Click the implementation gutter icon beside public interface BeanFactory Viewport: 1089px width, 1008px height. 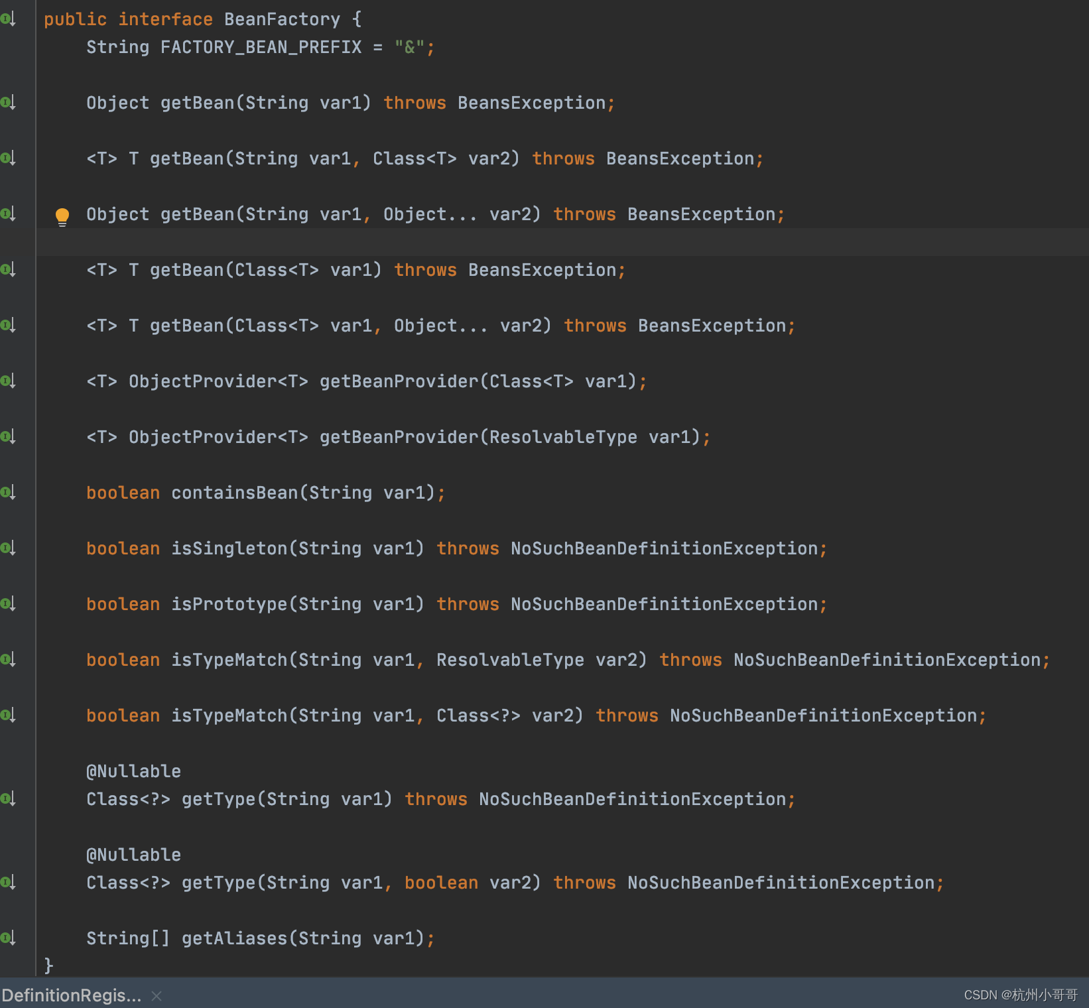click(9, 19)
